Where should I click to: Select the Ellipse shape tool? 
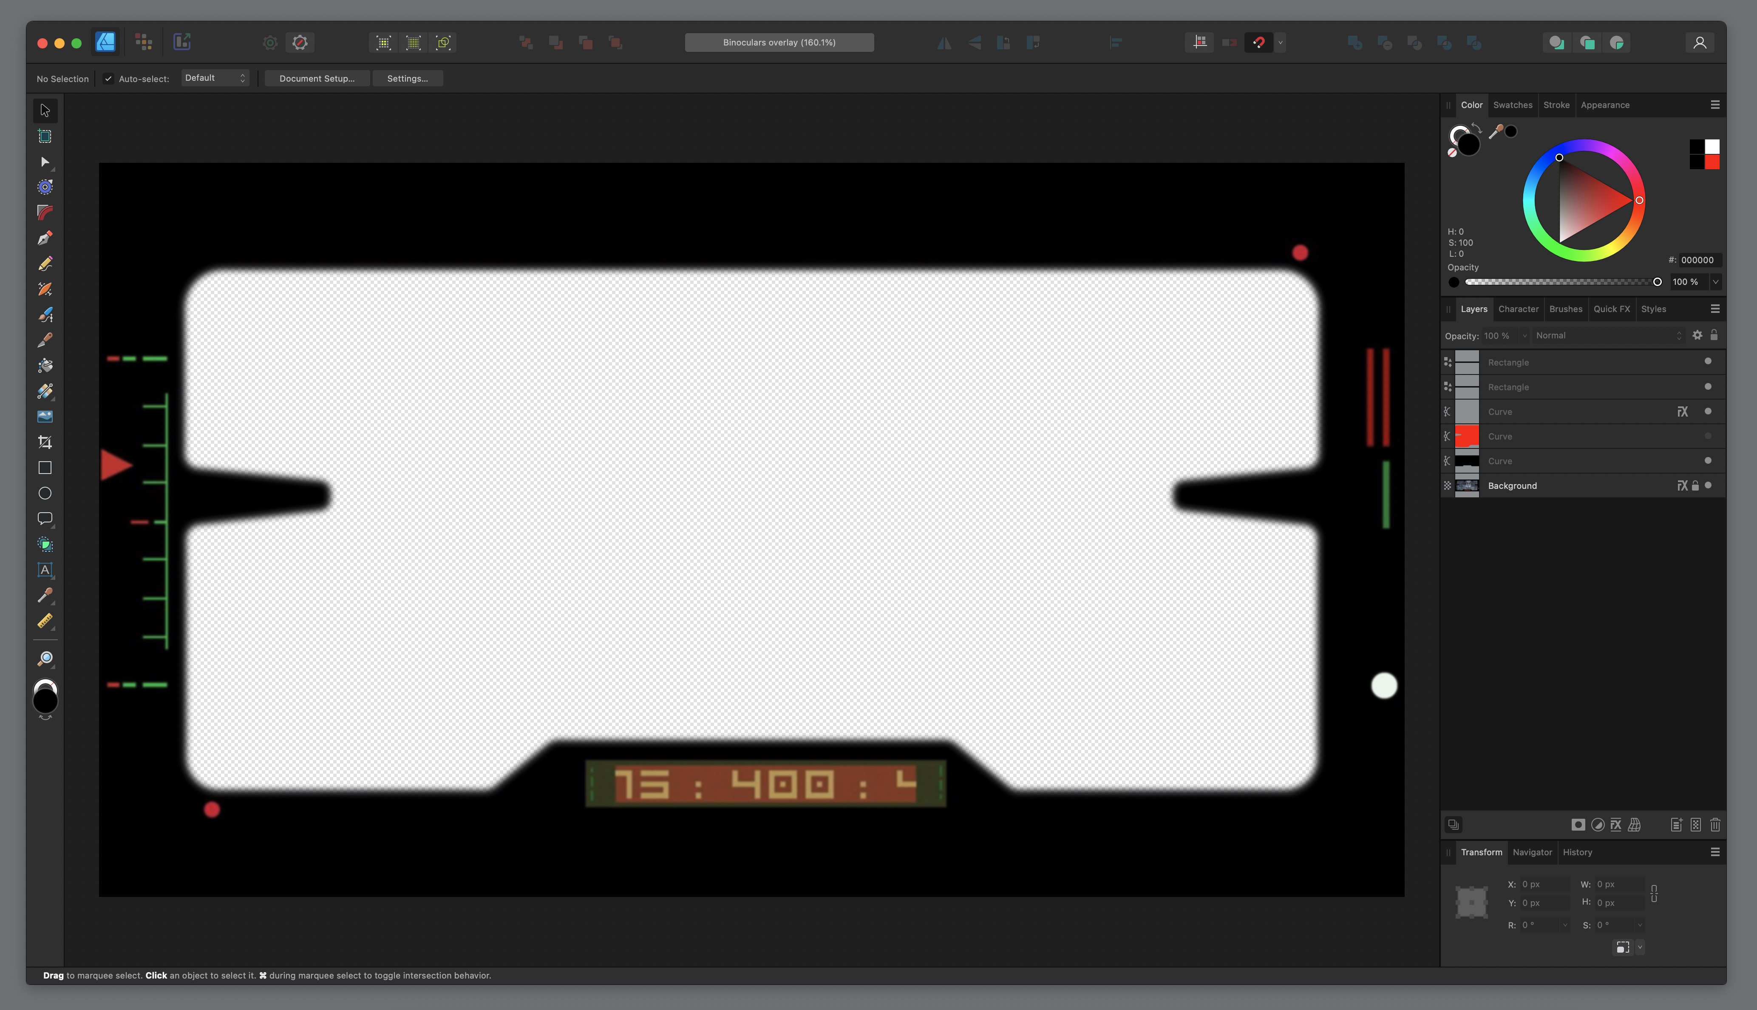tap(45, 493)
